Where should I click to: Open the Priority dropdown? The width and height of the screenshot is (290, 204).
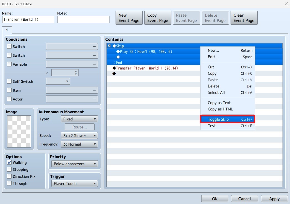pos(75,164)
